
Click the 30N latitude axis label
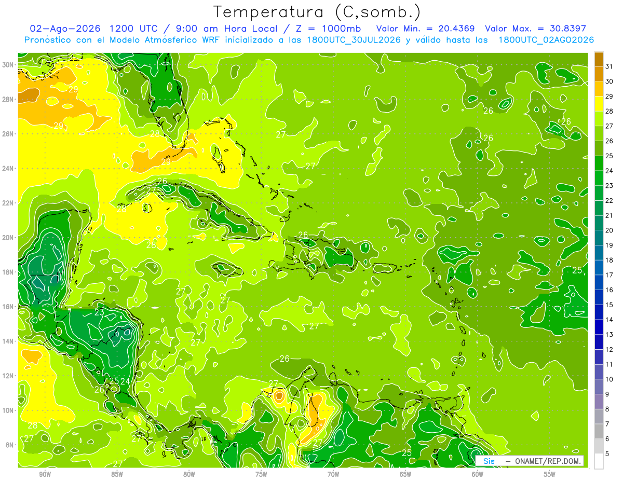[x=9, y=65]
